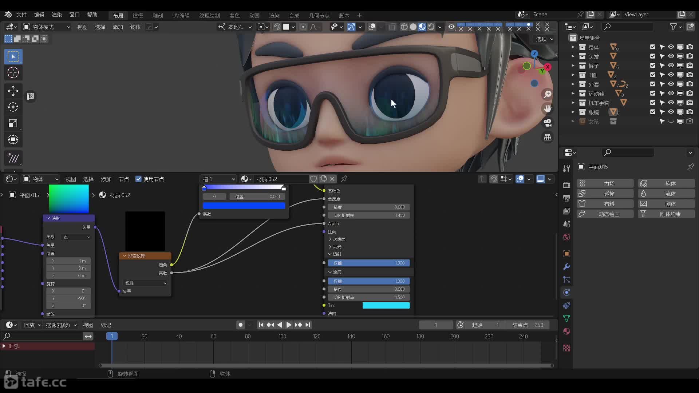Image resolution: width=699 pixels, height=393 pixels.
Task: Switch to the 建模 workspace tab
Action: click(x=138, y=16)
